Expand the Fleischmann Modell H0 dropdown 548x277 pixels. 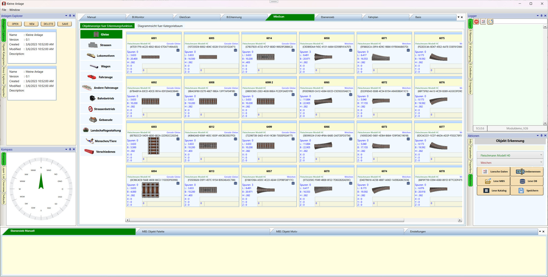point(510,155)
